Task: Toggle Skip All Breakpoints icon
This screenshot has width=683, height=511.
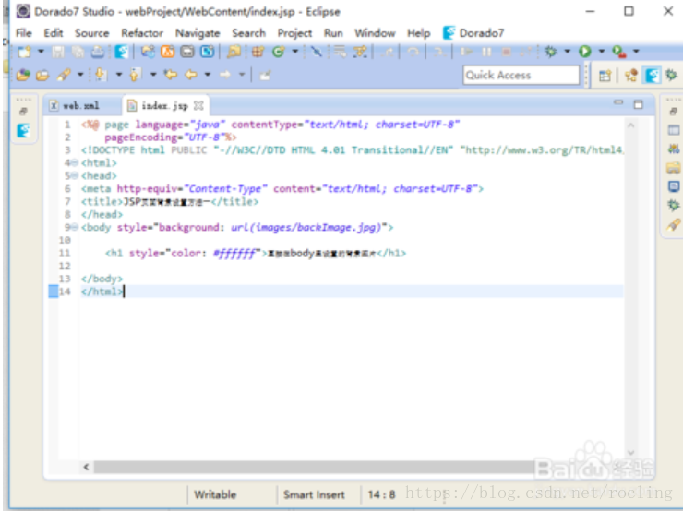Action: (317, 52)
